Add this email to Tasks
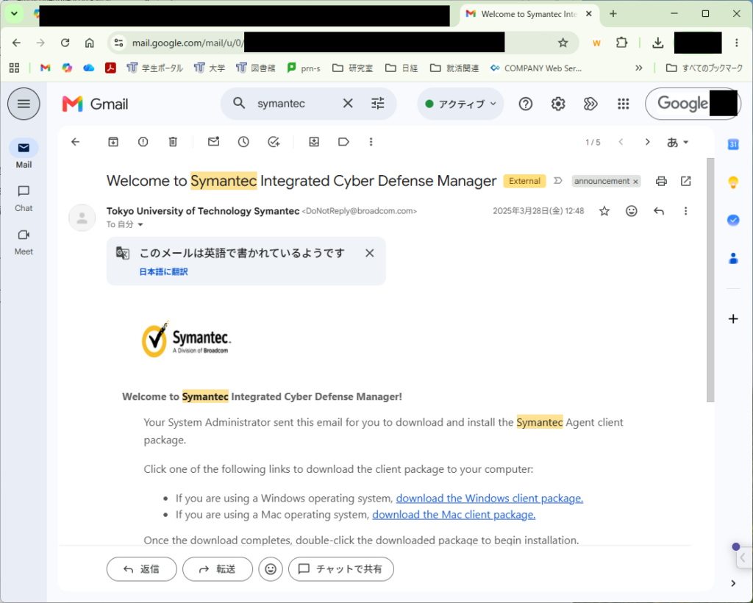The height and width of the screenshot is (603, 753). click(274, 142)
